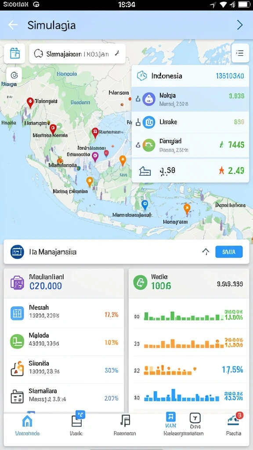
Task: Open the Practia tab with red badge
Action: (x=234, y=425)
